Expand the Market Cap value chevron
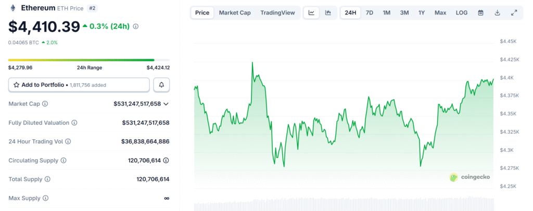The image size is (533, 211). [x=166, y=104]
